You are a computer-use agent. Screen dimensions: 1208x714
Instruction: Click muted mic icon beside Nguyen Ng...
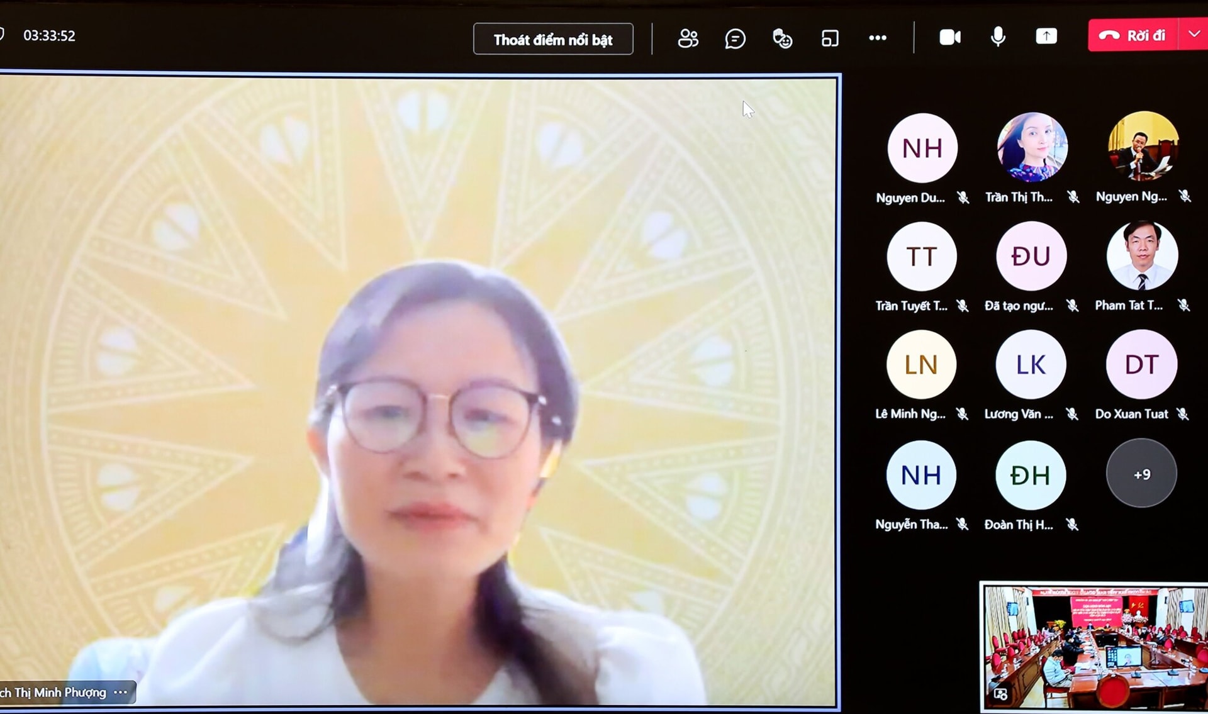[x=1185, y=196]
